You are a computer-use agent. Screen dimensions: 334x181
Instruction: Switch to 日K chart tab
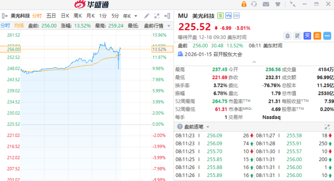click(65, 16)
